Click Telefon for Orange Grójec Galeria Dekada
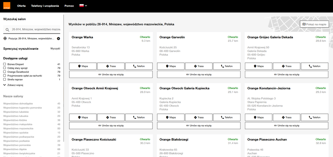Viewport: 333px width, 157px height. point(315,66)
